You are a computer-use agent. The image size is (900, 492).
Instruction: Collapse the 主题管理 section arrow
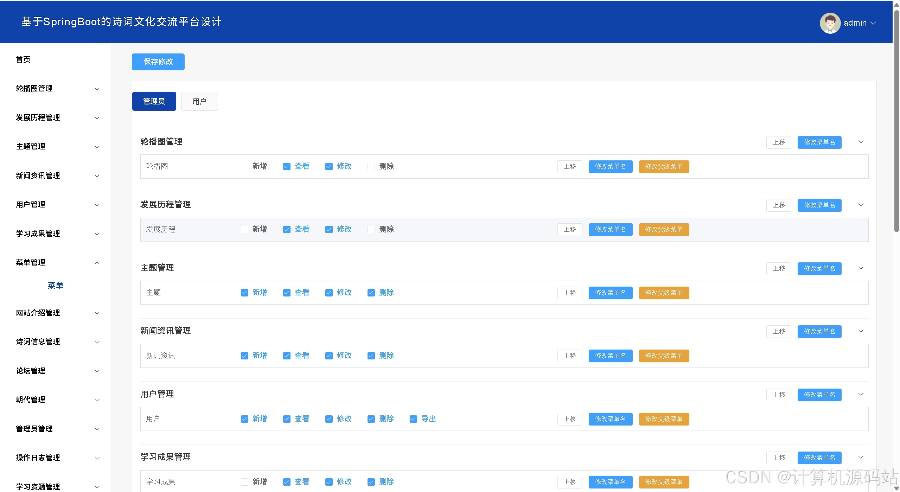(x=861, y=268)
